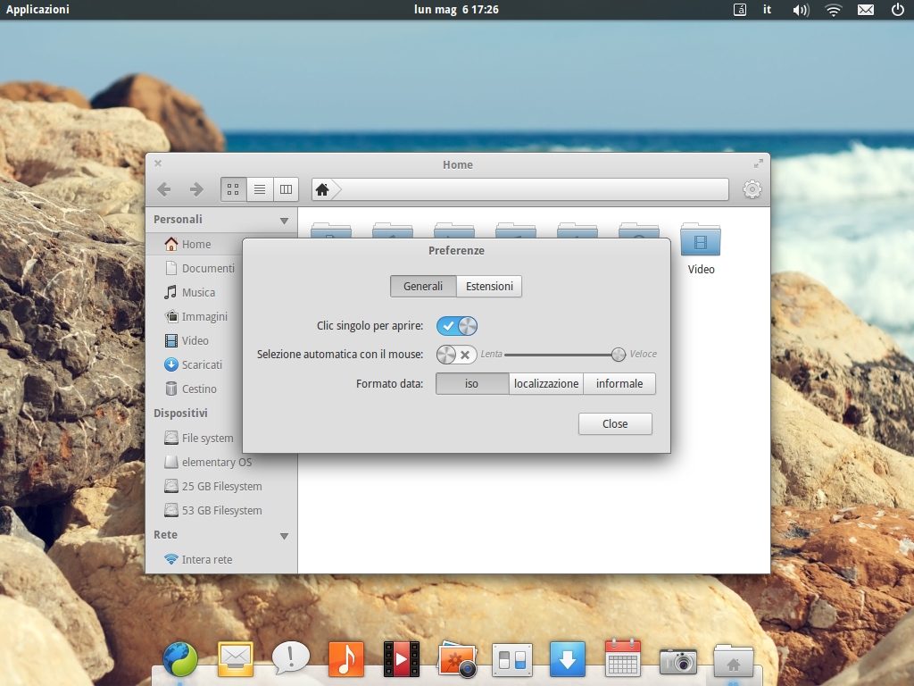914x686 pixels.
Task: Switch to column view
Action: click(x=286, y=189)
